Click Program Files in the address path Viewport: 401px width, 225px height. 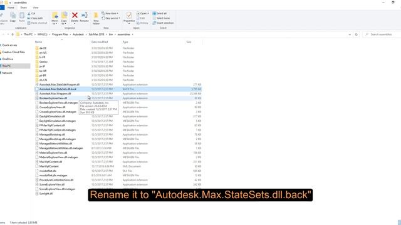coord(60,34)
